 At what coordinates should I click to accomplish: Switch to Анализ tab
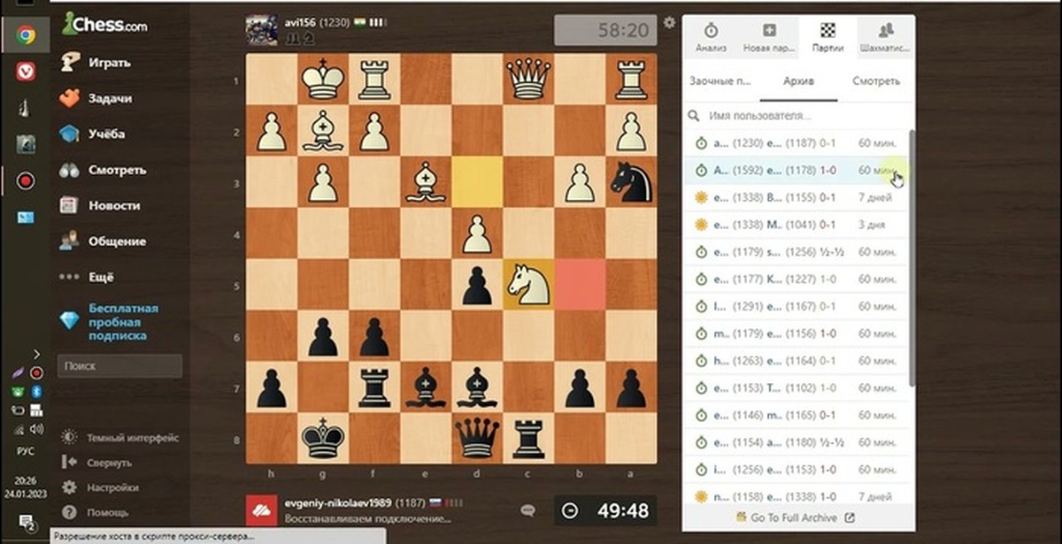click(x=712, y=37)
